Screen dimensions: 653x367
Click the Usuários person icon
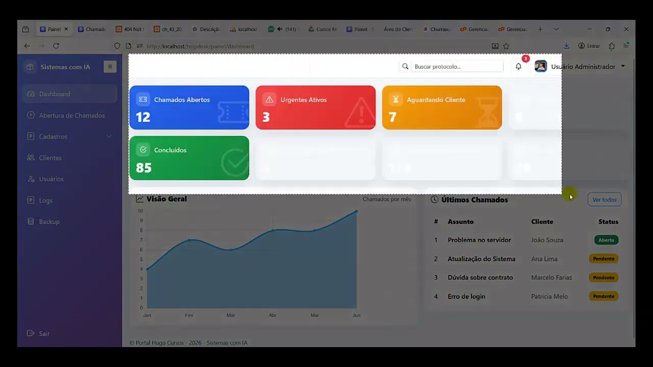(x=31, y=179)
